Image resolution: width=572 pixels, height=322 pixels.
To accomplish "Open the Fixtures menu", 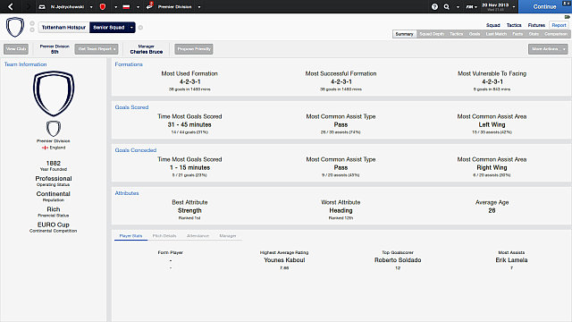I will coord(536,25).
